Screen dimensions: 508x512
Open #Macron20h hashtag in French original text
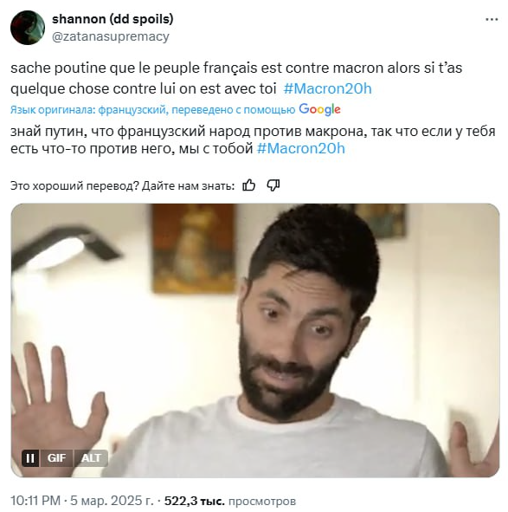328,88
